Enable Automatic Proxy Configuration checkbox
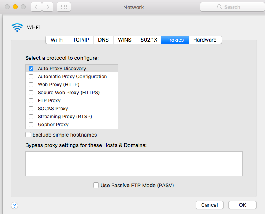The height and width of the screenshot is (214, 265). 31,77
